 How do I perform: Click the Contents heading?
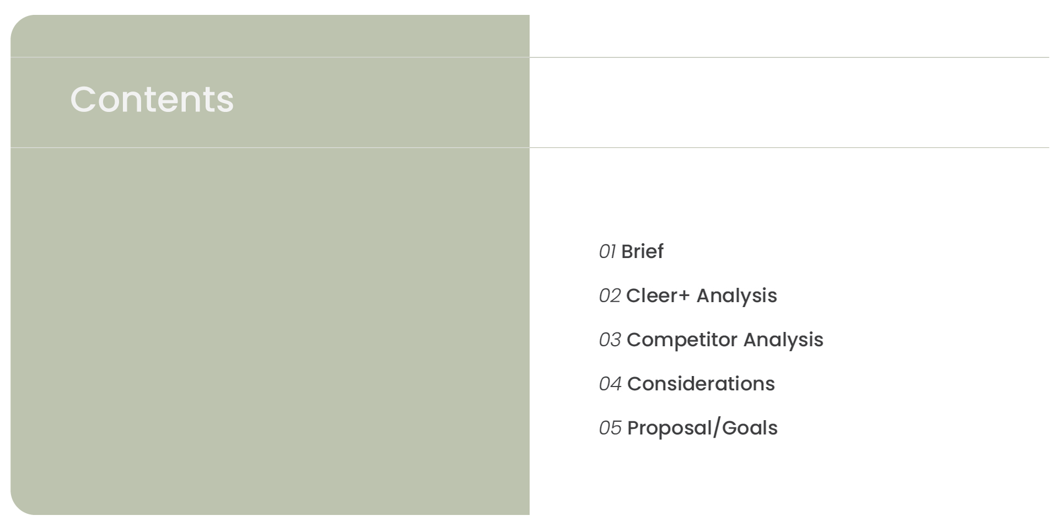(x=152, y=100)
